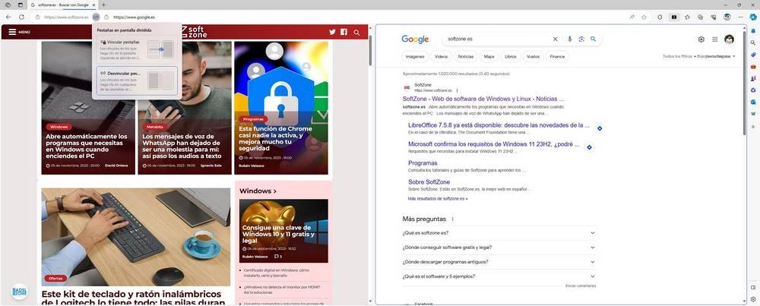Add this page to favorites star
Screen dimensions: 760x306
tap(644, 17)
